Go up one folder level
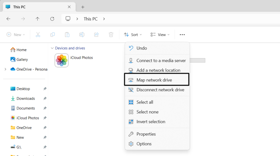The width and height of the screenshot is (280, 156). [37, 19]
